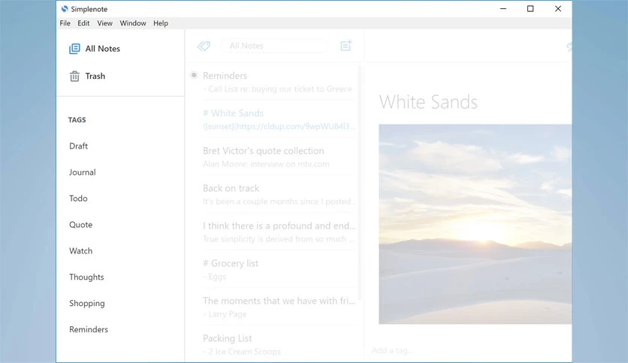Viewport: 628px width, 363px height.
Task: Click the note list scrollbar
Action: click(359, 183)
